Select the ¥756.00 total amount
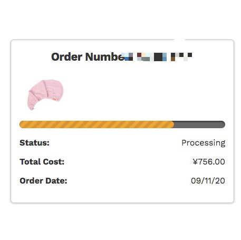Screen dimensions: 241x240 click(x=209, y=161)
